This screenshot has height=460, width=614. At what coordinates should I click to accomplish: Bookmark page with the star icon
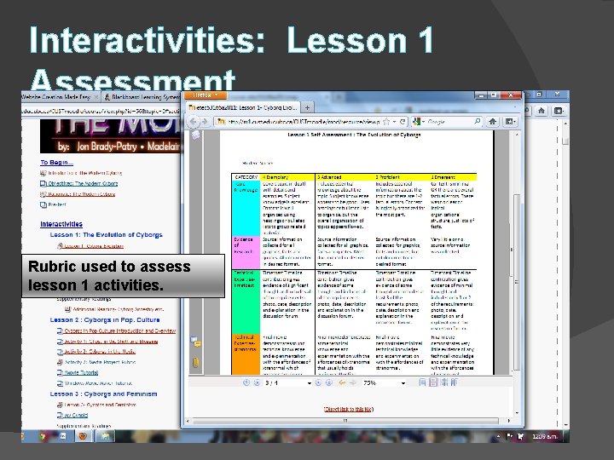386,122
